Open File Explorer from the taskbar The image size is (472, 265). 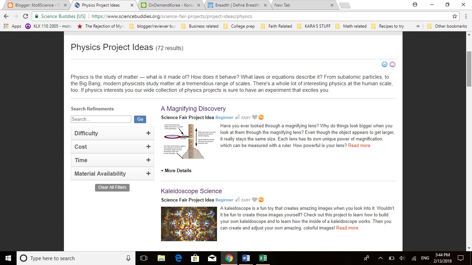tap(161, 258)
